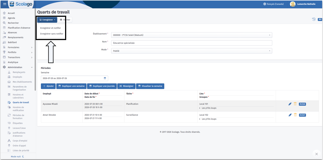Open Mes établissements
This screenshot has height=160, width=323.
click(22, 82)
